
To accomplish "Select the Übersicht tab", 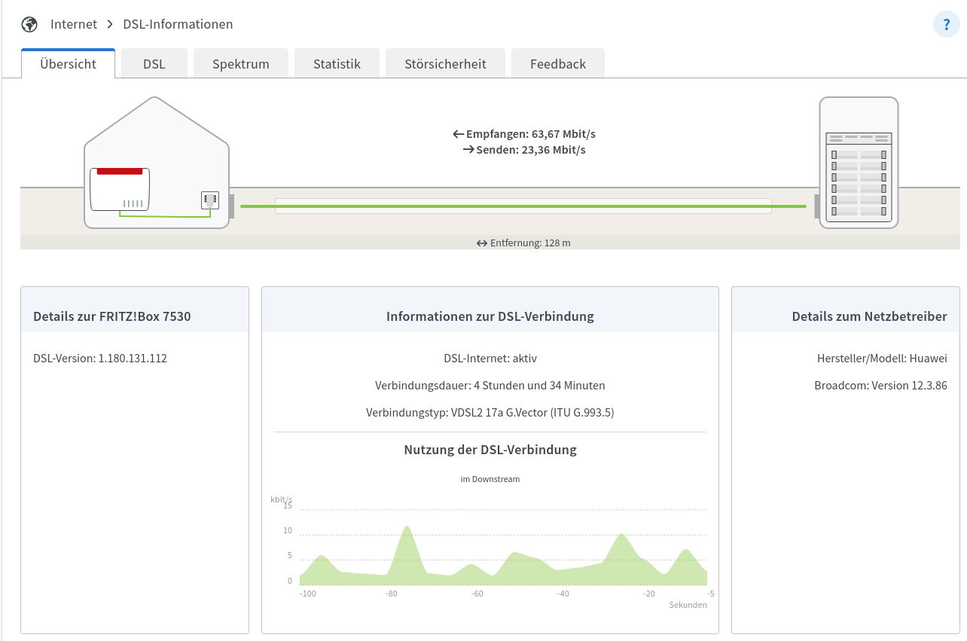I will [68, 64].
